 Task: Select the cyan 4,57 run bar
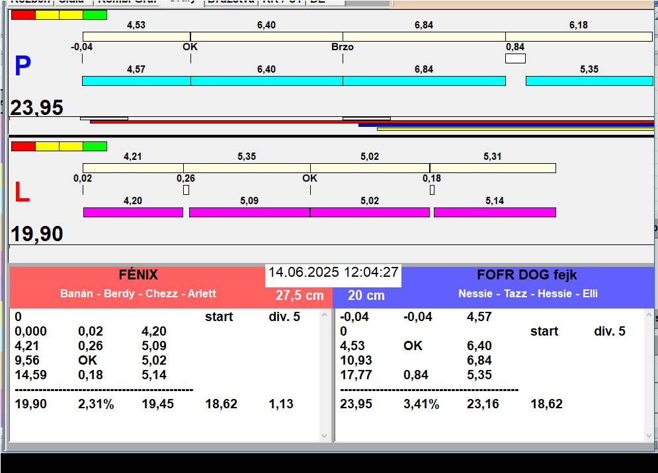click(136, 81)
